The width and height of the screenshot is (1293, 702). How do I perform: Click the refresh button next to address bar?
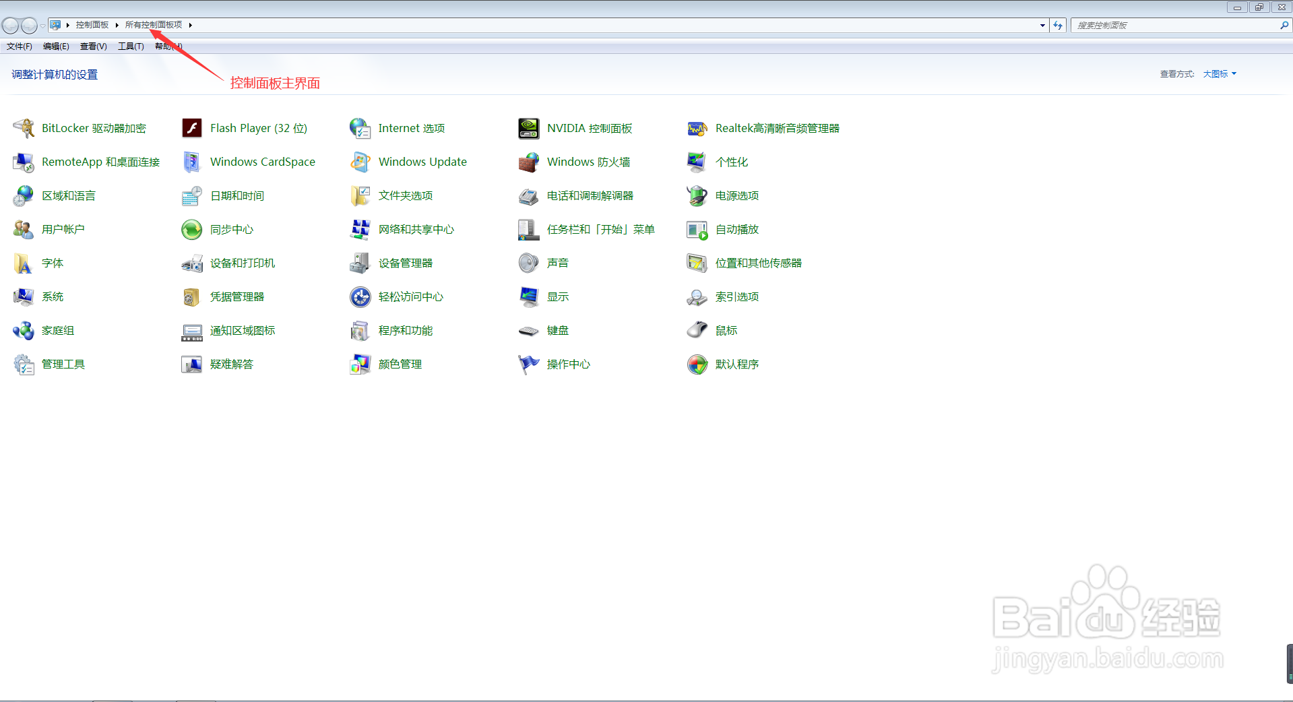[1058, 26]
